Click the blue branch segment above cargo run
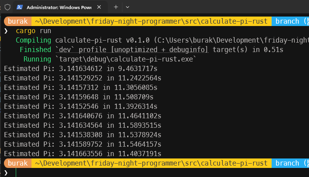Screen dimensions: 309x177 click(x=290, y=21)
